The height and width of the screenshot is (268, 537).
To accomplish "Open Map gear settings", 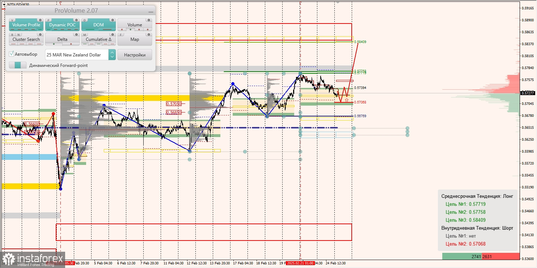I will [149, 34].
